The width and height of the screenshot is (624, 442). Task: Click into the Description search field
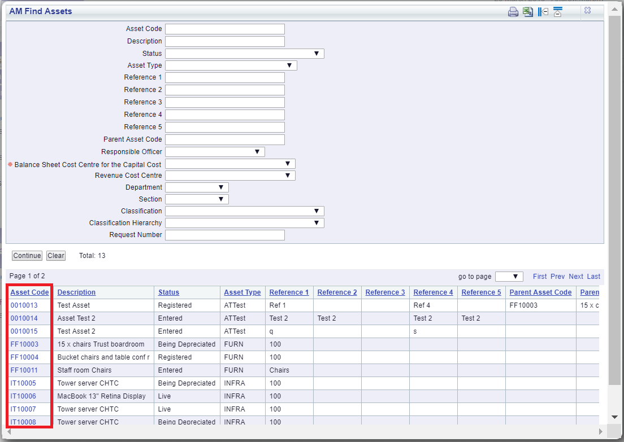click(x=225, y=41)
